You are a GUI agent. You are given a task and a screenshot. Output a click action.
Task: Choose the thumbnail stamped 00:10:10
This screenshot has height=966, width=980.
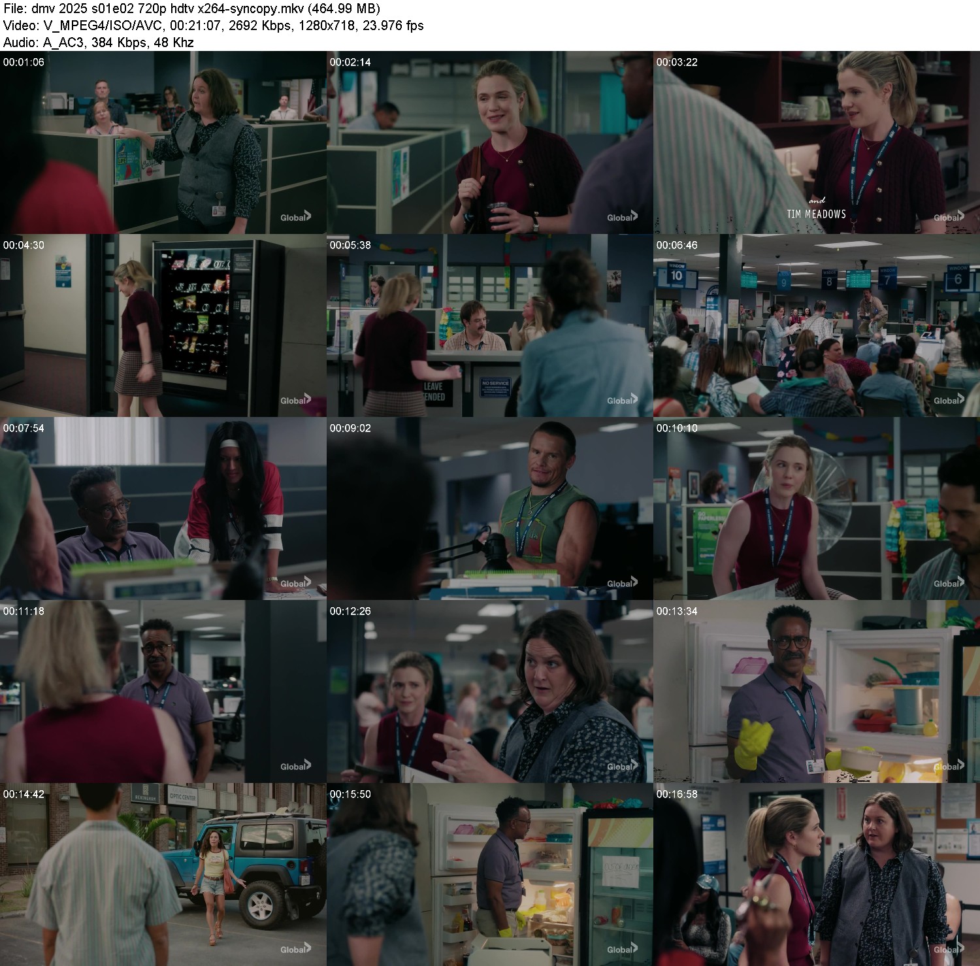[817, 508]
